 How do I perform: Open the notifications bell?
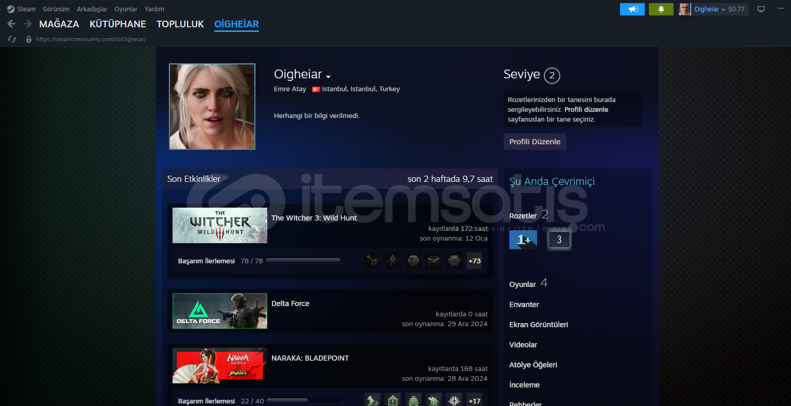pyautogui.click(x=661, y=9)
